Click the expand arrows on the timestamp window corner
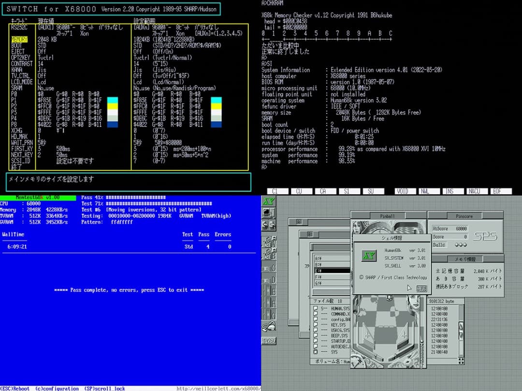 (x=461, y=360)
